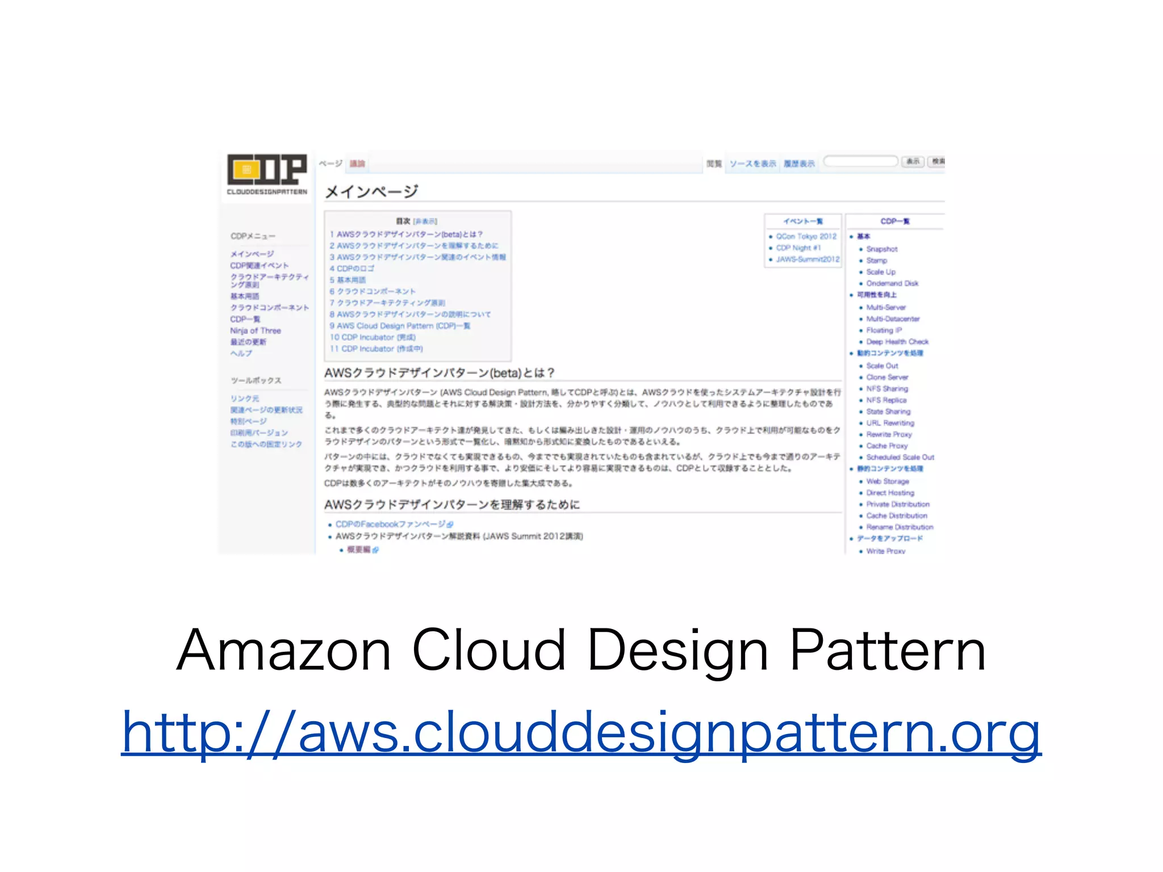Click the 検索 search button
Image resolution: width=1163 pixels, height=872 pixels.
click(x=937, y=161)
